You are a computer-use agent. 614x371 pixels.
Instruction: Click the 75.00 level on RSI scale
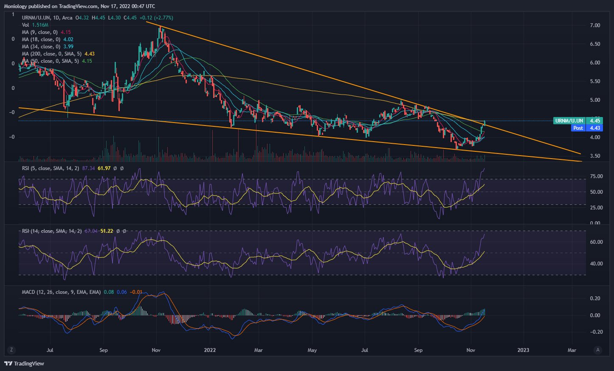(596, 176)
